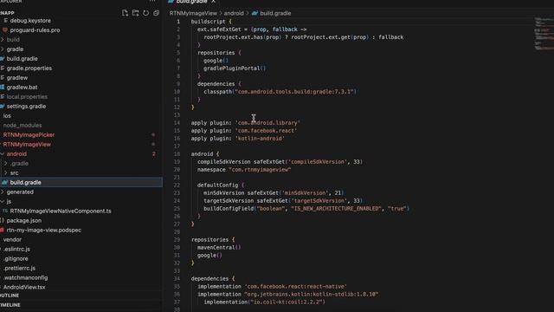This screenshot has height=312, width=554.
Task: Open proguard-rules.pro file
Action: (x=35, y=30)
